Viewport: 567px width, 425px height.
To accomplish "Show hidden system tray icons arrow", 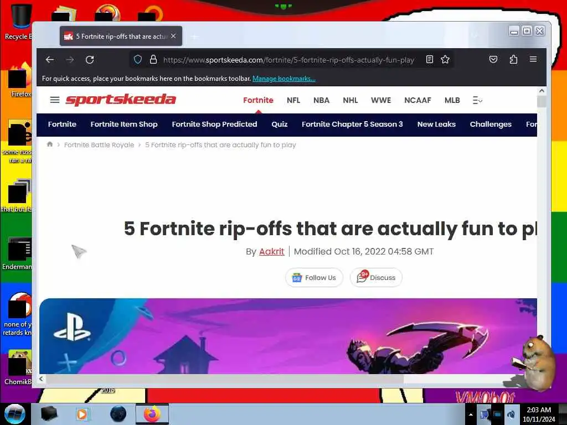I will click(x=471, y=414).
